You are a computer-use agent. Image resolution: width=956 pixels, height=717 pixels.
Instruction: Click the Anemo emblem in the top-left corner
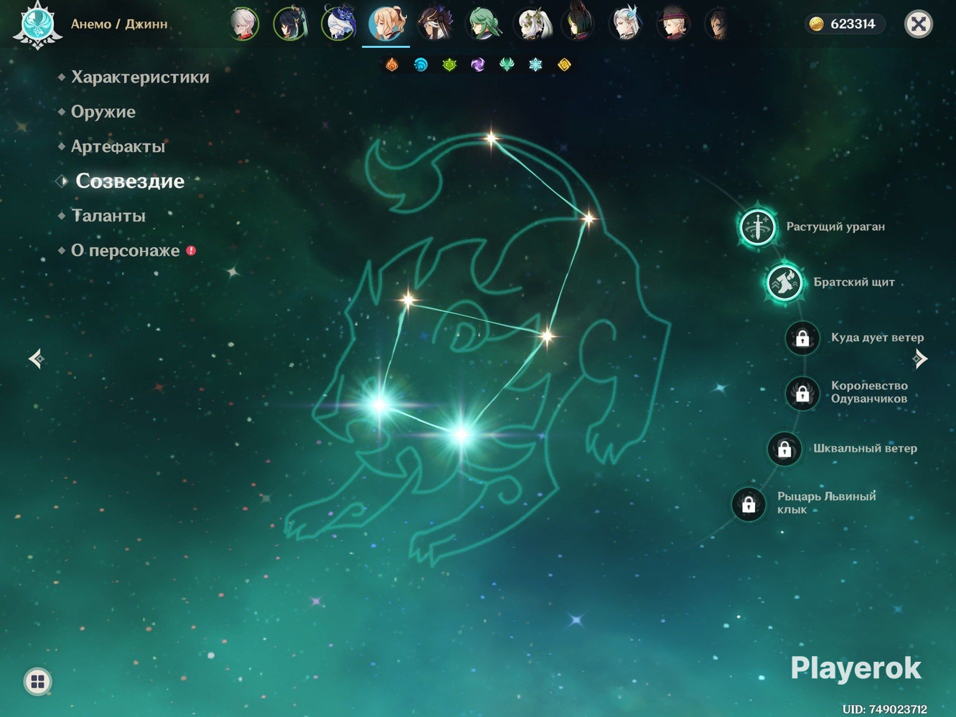click(x=37, y=24)
